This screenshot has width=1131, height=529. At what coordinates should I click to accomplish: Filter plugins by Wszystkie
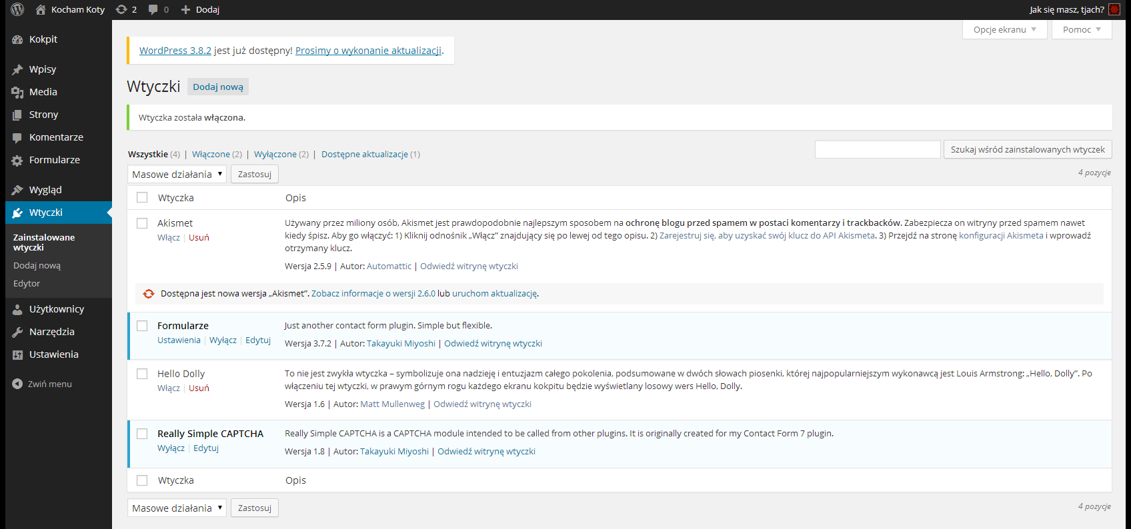[148, 154]
